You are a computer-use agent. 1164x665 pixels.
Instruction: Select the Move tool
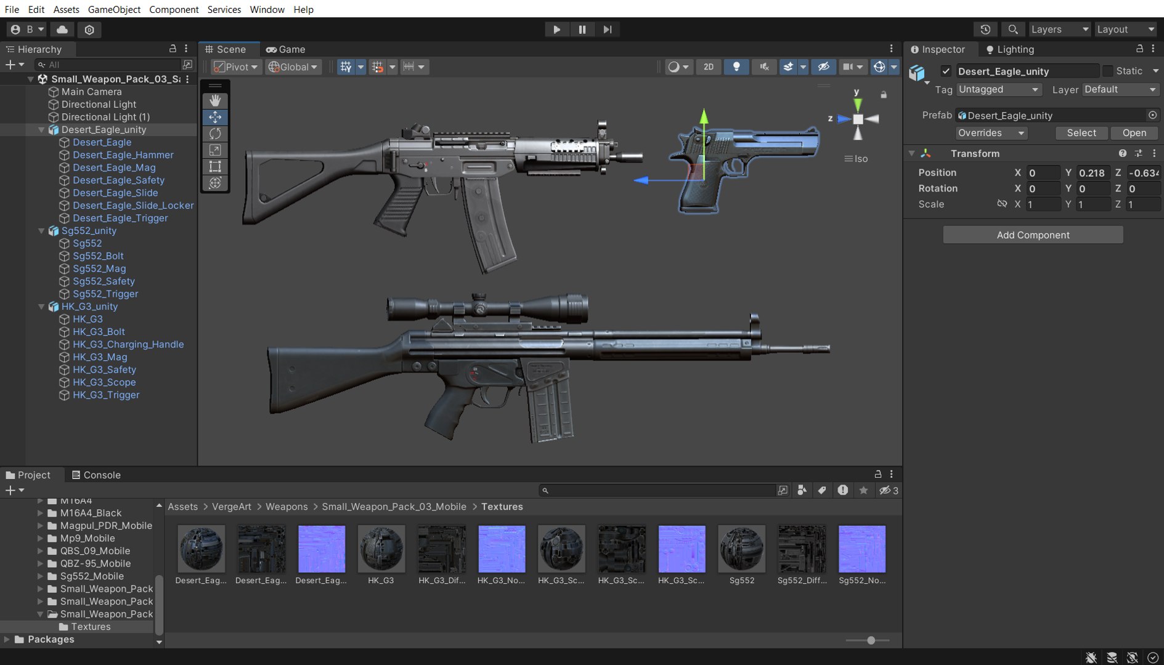pos(215,117)
